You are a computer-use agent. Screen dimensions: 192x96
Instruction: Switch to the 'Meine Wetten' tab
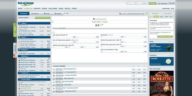(x=168, y=14)
